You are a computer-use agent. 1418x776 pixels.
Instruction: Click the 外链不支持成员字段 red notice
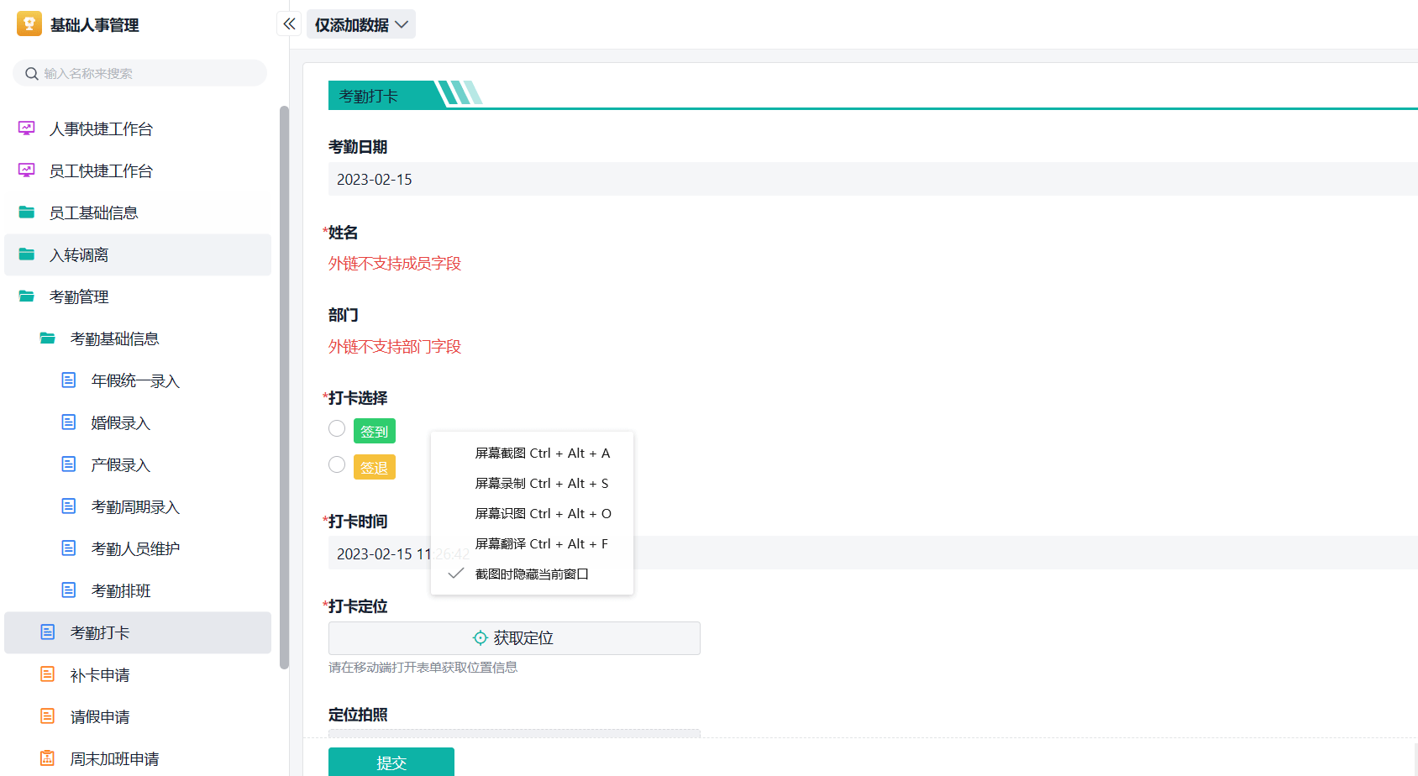[x=395, y=264]
